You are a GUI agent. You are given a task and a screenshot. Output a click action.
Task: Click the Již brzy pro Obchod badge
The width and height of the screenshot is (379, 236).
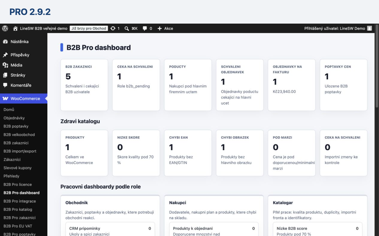89,28
